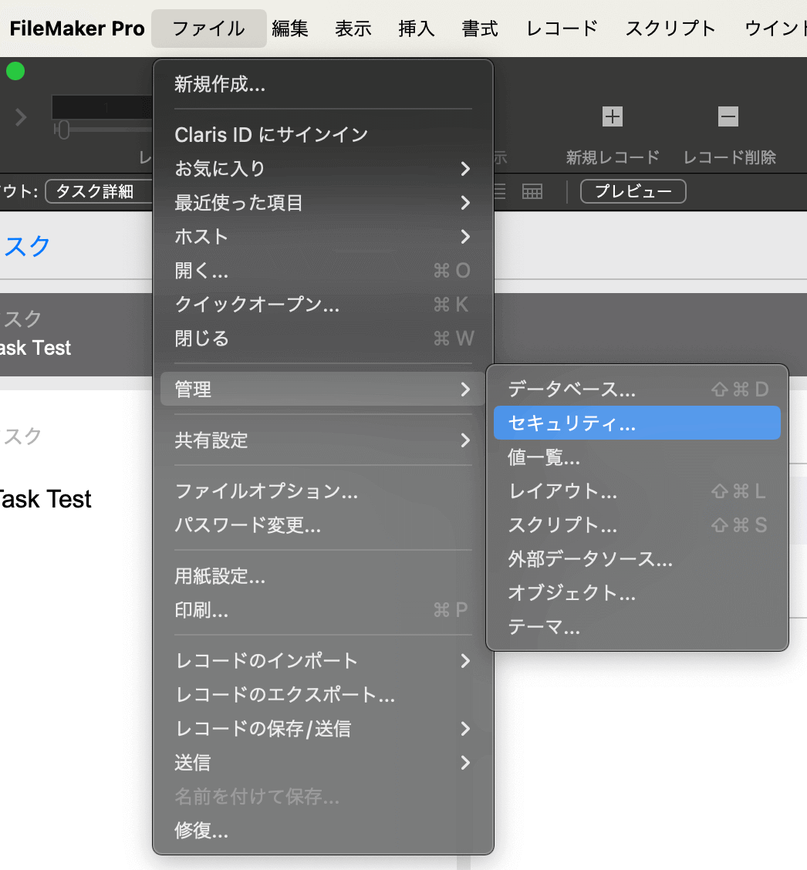Choose 印刷... menu item
Viewport: 807px width, 870px height.
323,610
